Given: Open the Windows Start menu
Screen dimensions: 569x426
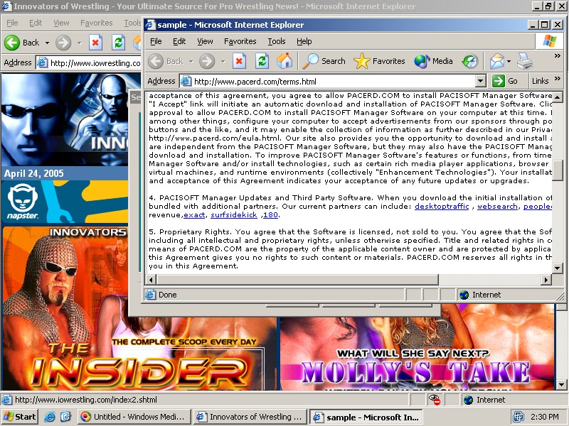Looking at the screenshot, I should tap(20, 417).
